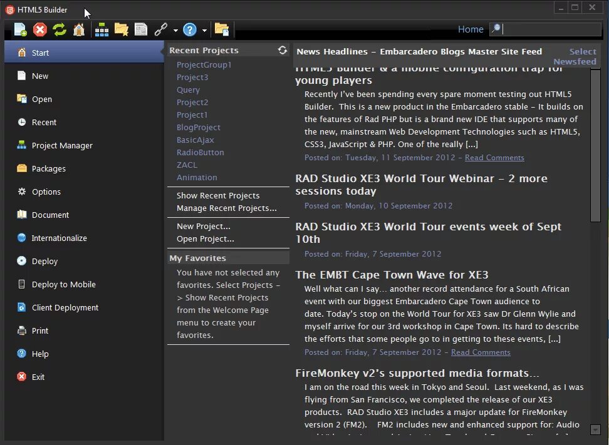Image resolution: width=609 pixels, height=445 pixels.
Task: Click the Deploy to Mobile phone icon
Action: coord(22,284)
